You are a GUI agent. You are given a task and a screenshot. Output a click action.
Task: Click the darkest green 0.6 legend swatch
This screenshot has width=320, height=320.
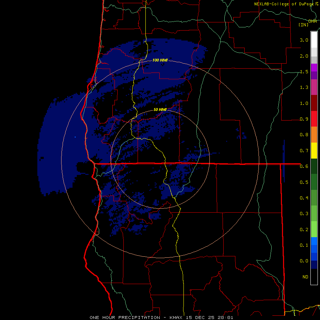314,166
